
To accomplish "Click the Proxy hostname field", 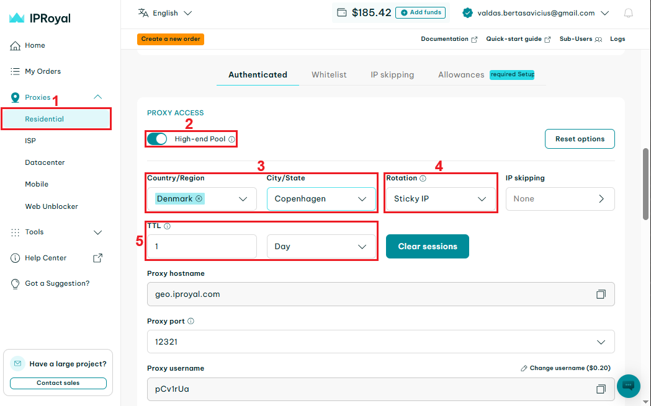I will click(380, 294).
